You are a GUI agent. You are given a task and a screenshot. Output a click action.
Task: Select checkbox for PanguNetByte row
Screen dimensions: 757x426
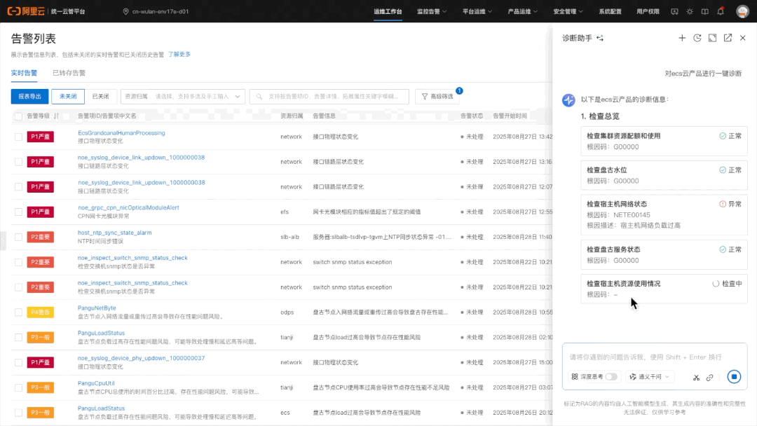(x=18, y=312)
